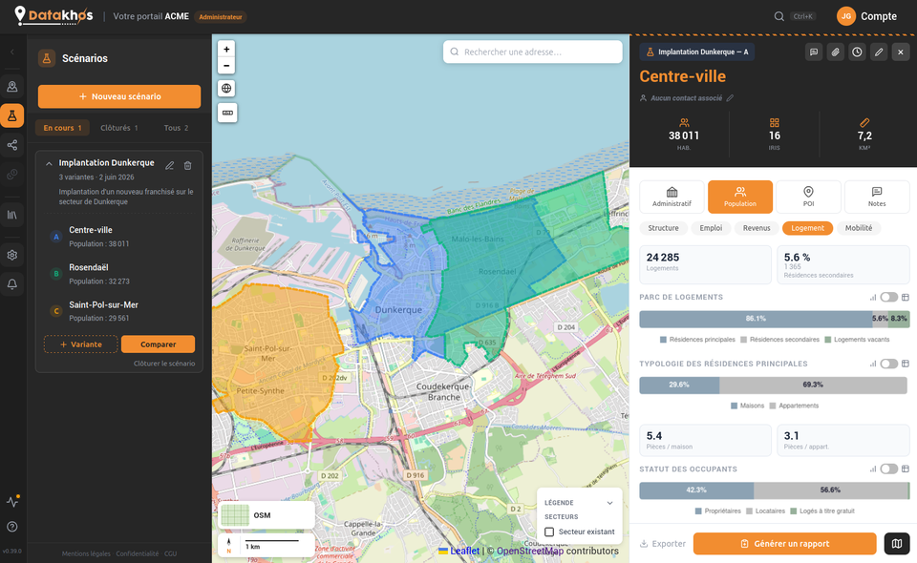Close the Centre-ville detail panel
Screen dimensions: 917x563
[x=901, y=52]
